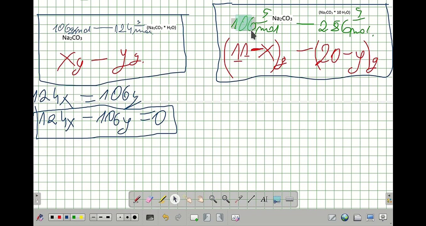Choose red pen color
The image size is (426, 226).
pyautogui.click(x=59, y=217)
